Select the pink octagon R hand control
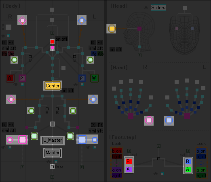This screenshot has height=182, width=211. (x=149, y=121)
